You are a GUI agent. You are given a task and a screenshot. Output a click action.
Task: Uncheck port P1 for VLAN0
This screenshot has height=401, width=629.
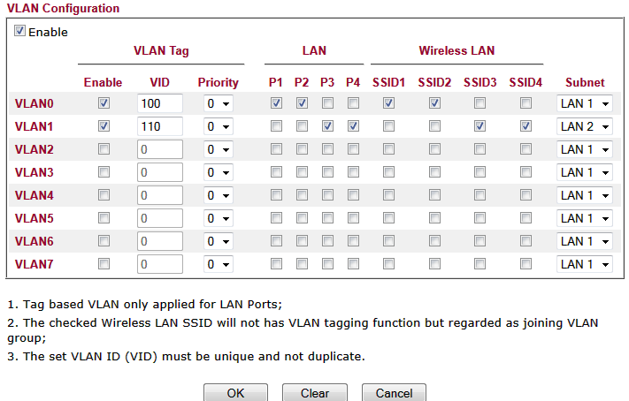click(x=276, y=103)
